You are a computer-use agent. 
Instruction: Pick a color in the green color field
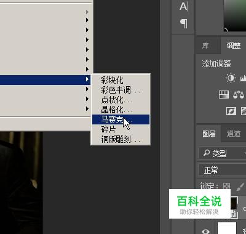click(x=235, y=15)
